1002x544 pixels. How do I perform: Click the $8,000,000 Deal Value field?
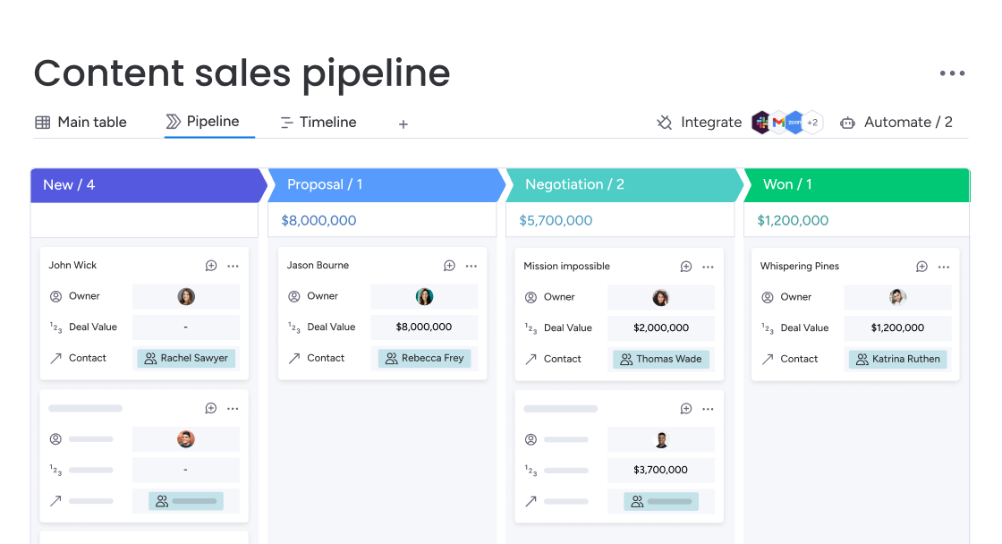point(424,327)
